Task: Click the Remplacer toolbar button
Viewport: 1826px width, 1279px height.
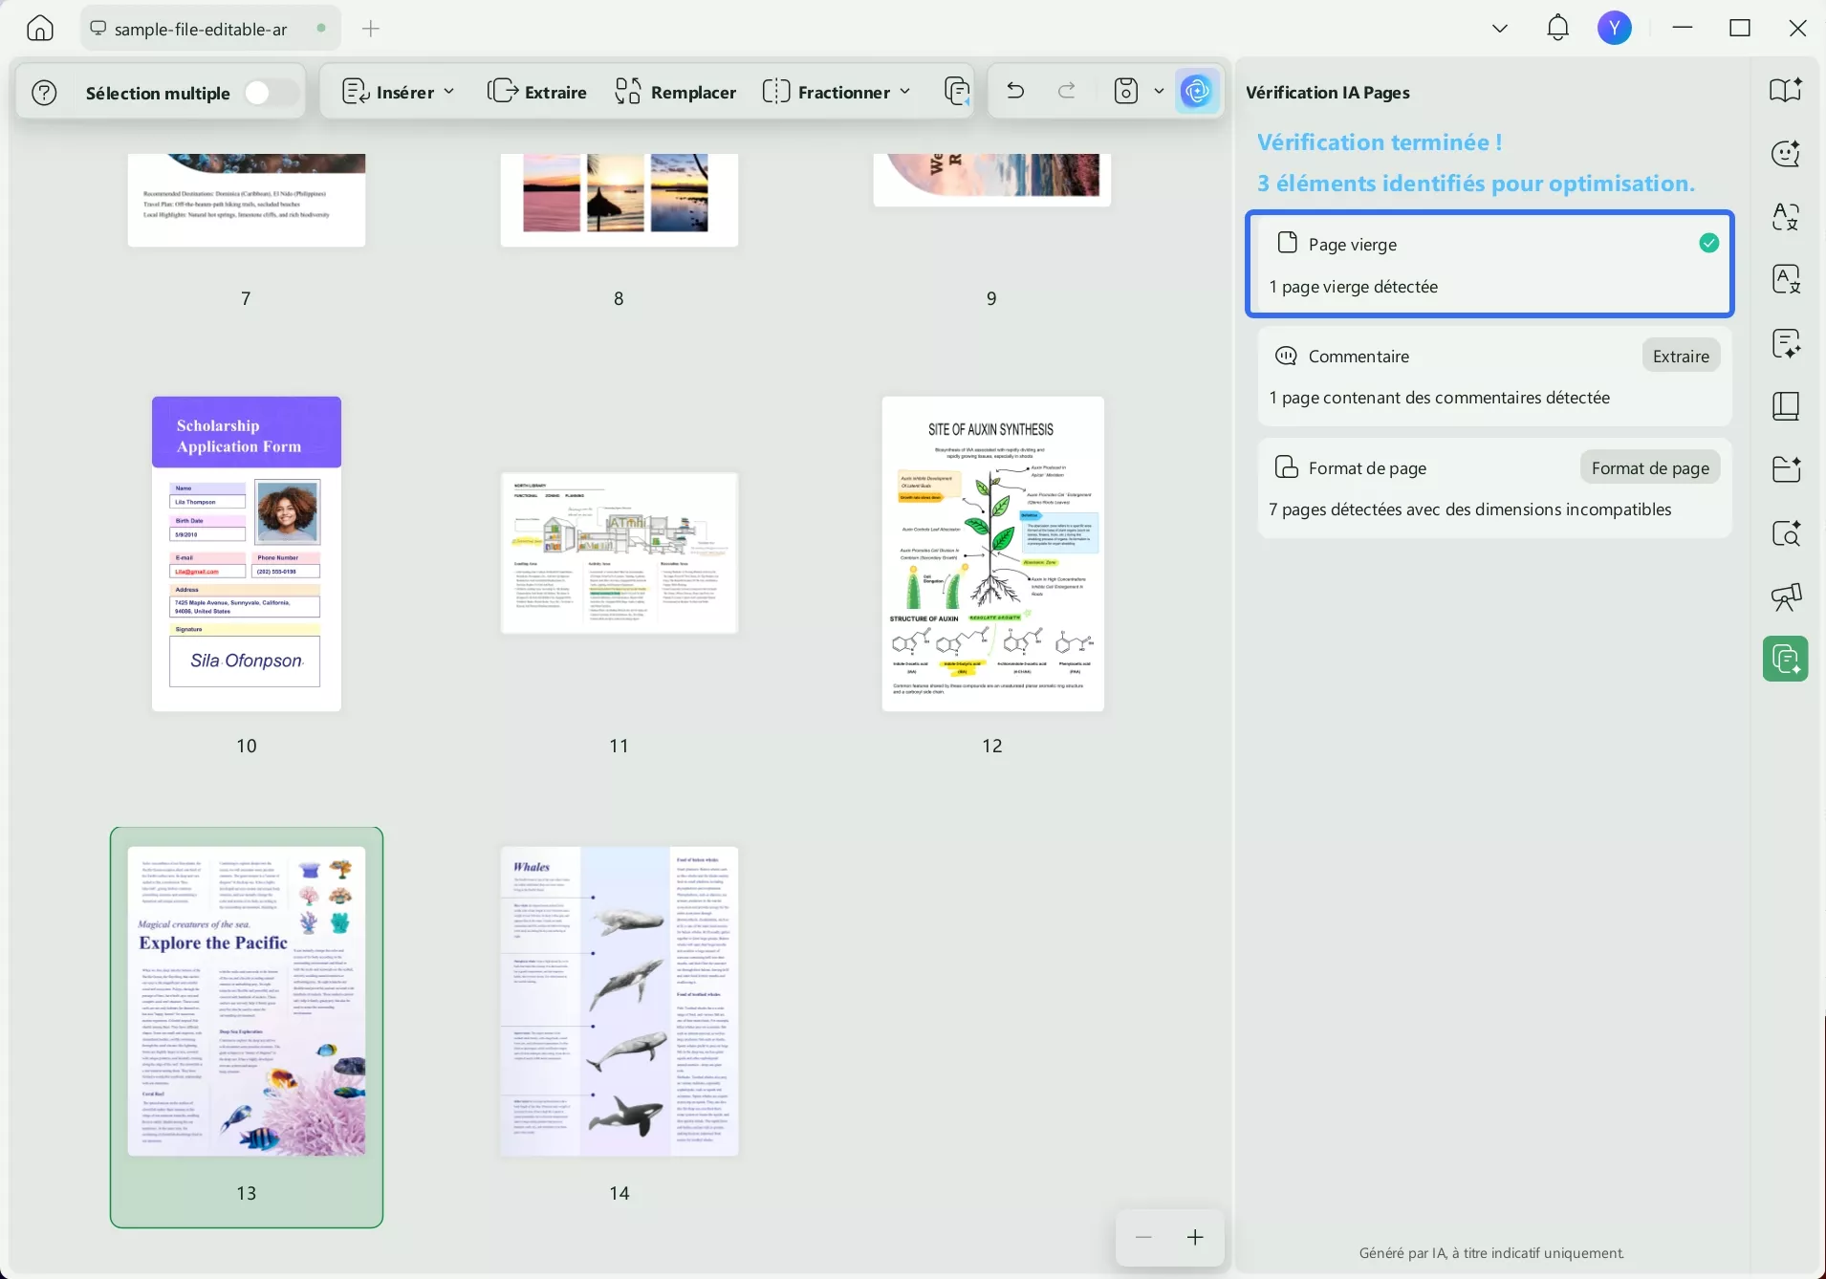Action: click(675, 92)
